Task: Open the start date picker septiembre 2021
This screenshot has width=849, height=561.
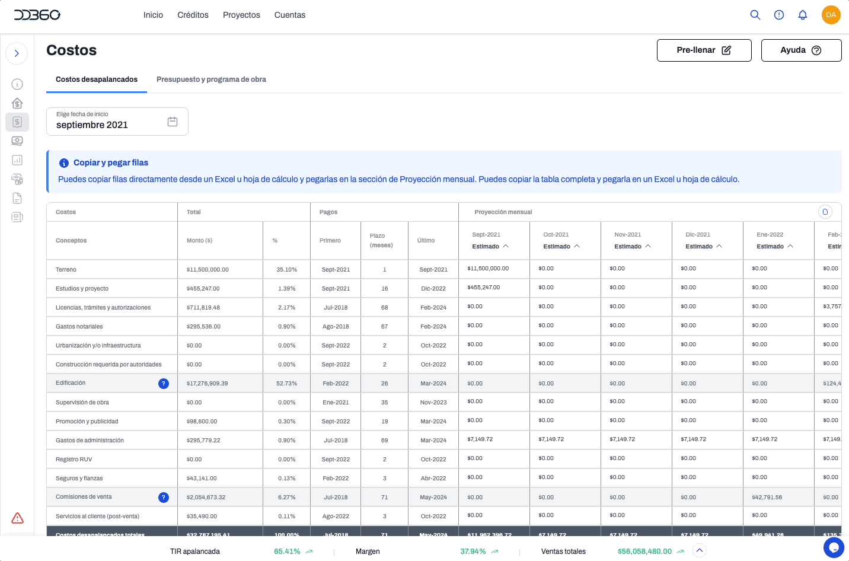Action: coord(117,122)
